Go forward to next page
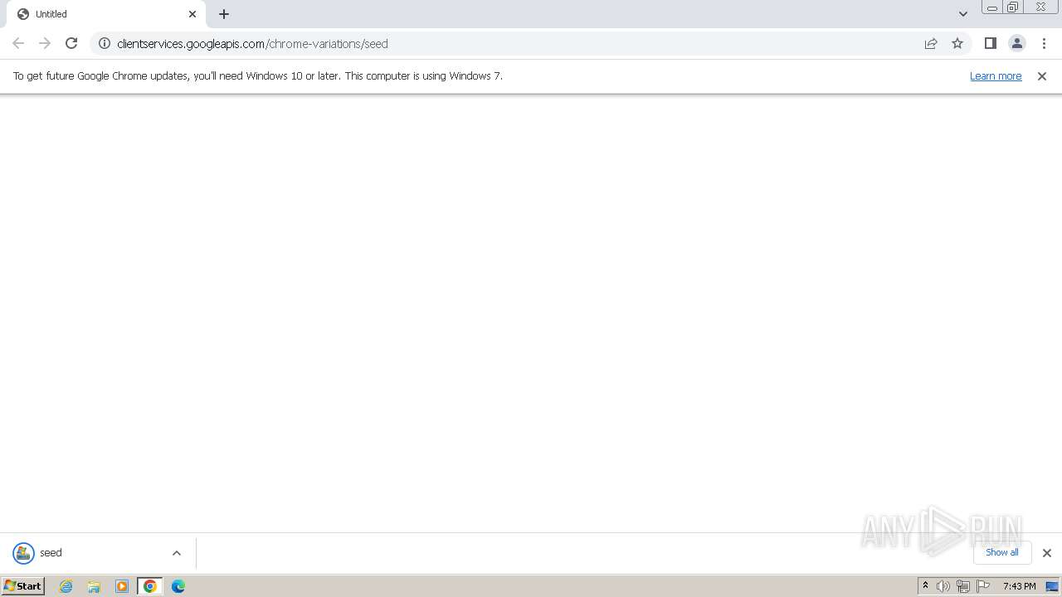Viewport: 1062px width, 597px height. tap(45, 43)
